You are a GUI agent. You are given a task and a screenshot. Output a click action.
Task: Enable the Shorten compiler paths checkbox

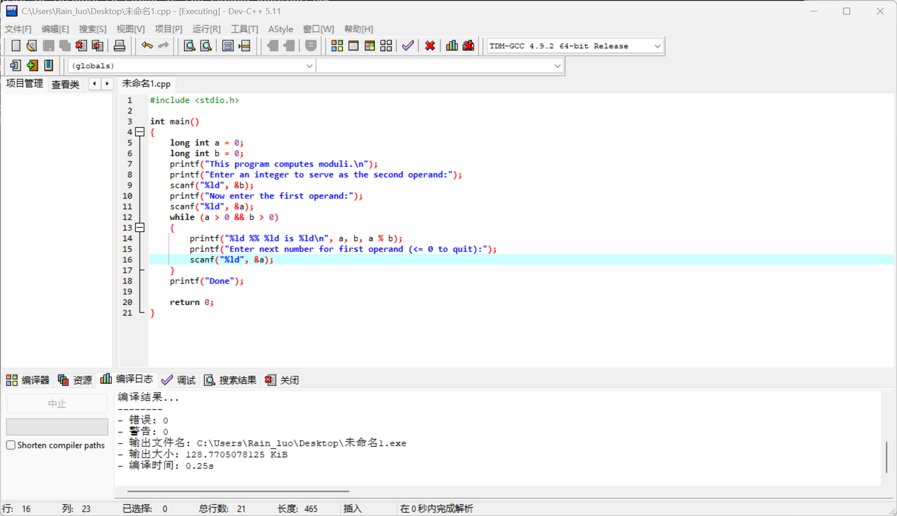point(11,445)
